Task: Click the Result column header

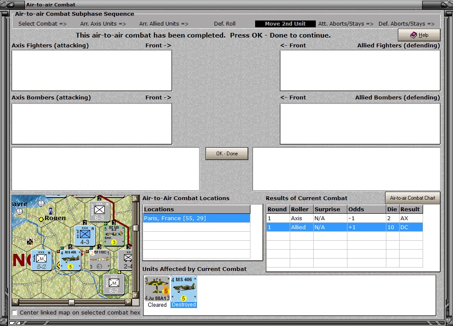Action: (x=411, y=209)
